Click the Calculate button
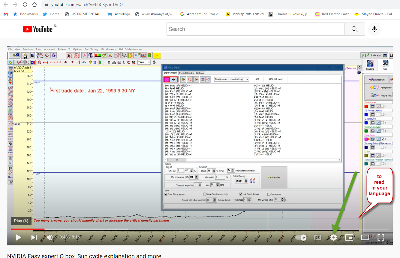The height and width of the screenshot is (258, 400). 274,177
